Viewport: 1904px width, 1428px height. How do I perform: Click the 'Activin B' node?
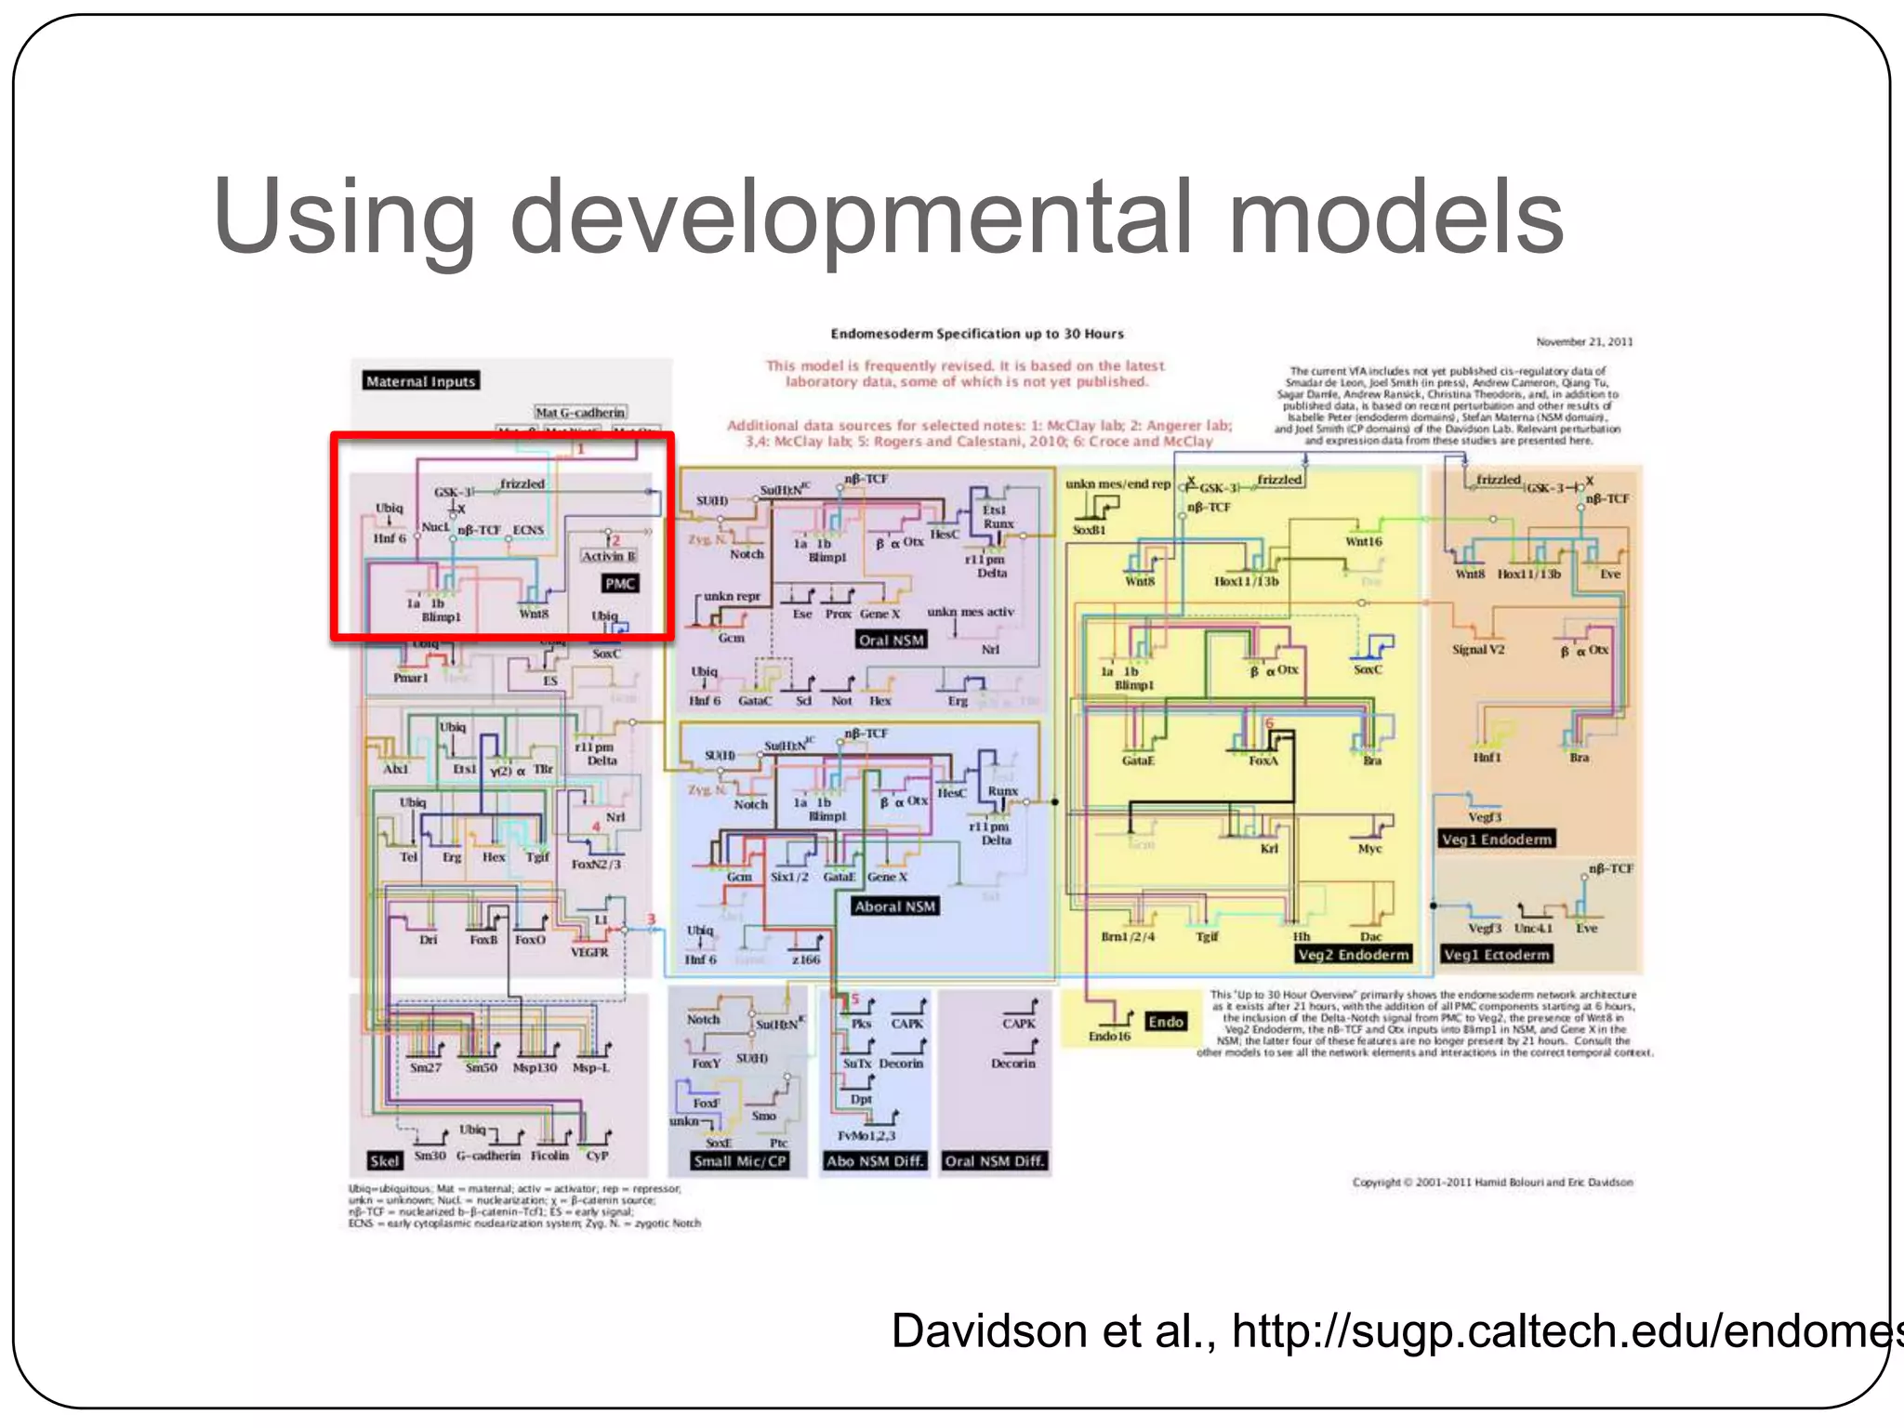[609, 556]
